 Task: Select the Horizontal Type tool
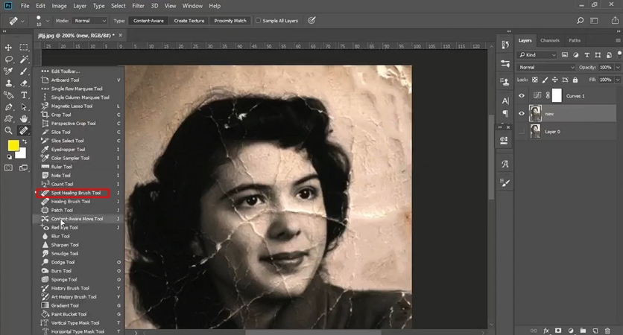(25, 95)
